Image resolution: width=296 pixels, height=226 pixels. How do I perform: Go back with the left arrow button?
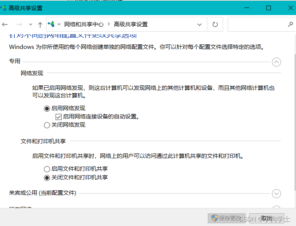5,24
